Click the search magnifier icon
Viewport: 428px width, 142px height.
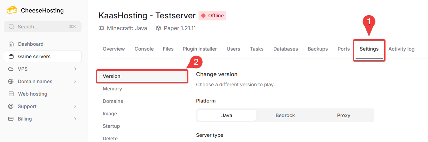(x=11, y=27)
